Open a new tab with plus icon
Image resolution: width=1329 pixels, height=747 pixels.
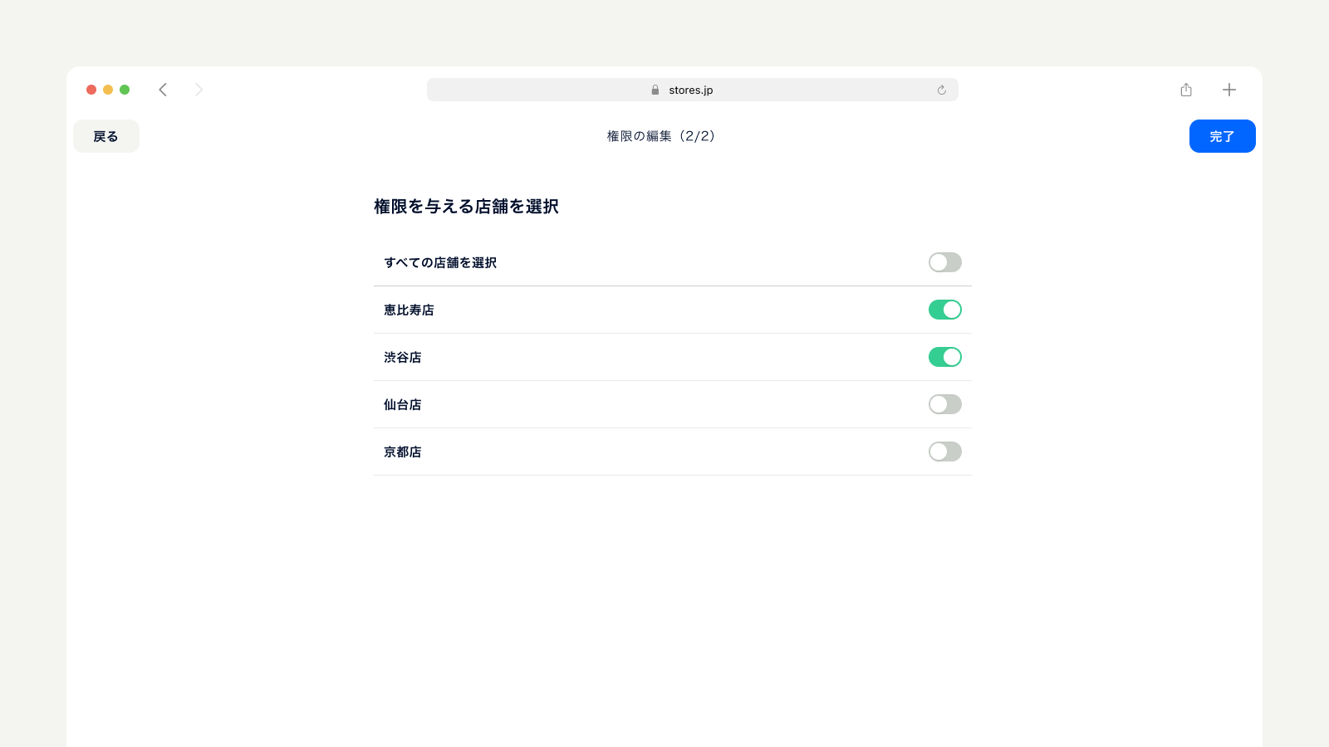click(x=1229, y=90)
